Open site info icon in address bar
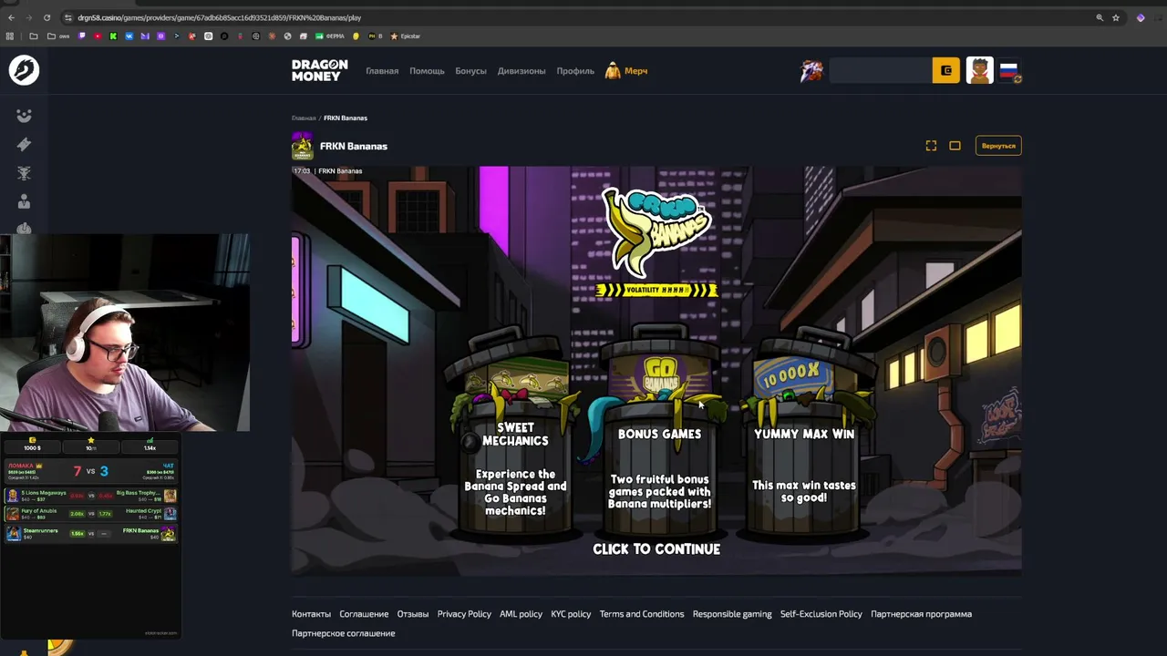The width and height of the screenshot is (1167, 656). (68, 17)
